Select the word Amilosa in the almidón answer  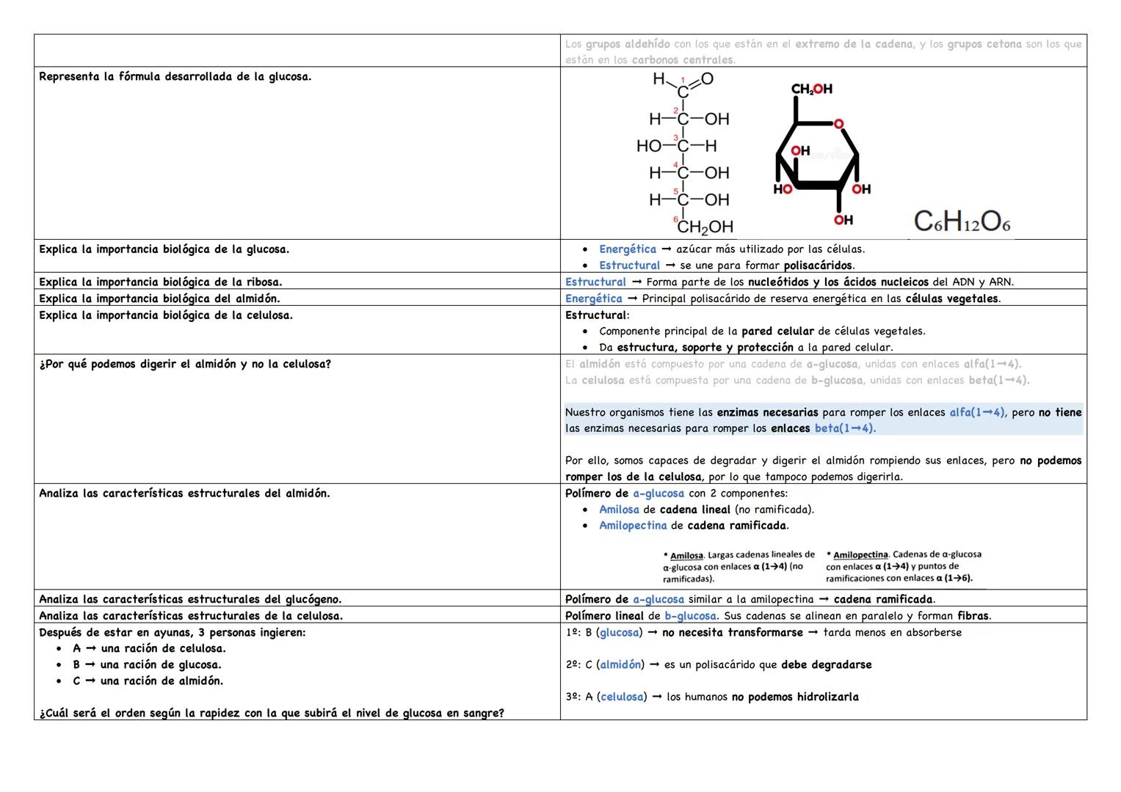pyautogui.click(x=619, y=509)
